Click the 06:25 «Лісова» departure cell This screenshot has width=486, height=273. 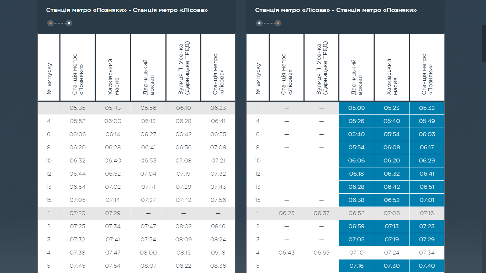(286, 213)
